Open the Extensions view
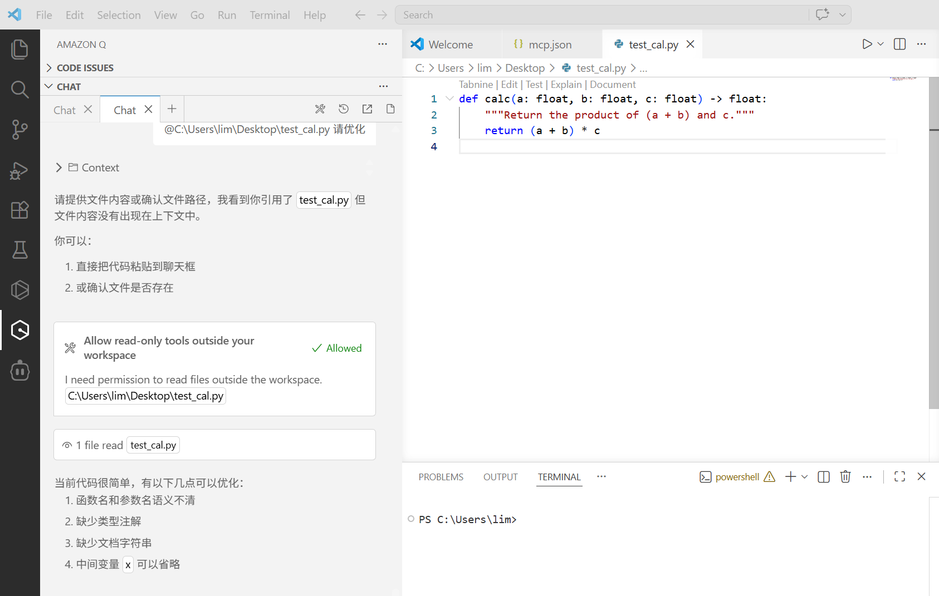Screen dimensions: 939x596 coord(20,210)
